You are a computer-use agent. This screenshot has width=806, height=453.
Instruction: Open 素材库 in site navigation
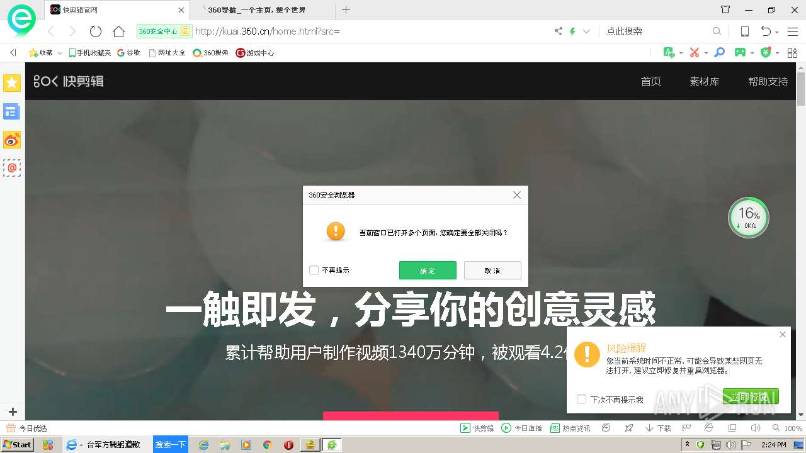coord(705,81)
